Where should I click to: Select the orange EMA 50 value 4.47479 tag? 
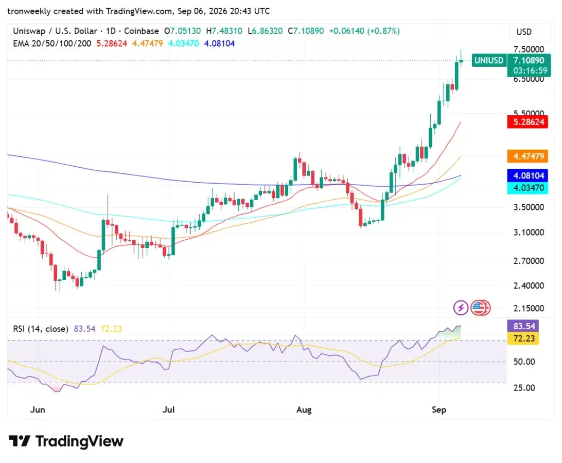coord(528,156)
